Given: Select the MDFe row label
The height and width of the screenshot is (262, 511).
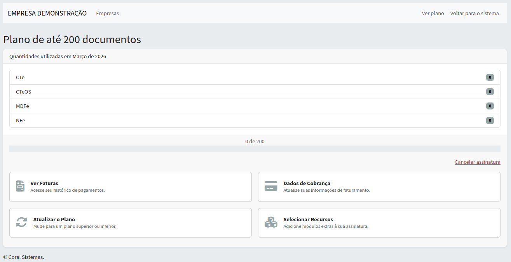Looking at the screenshot, I should pyautogui.click(x=22, y=106).
